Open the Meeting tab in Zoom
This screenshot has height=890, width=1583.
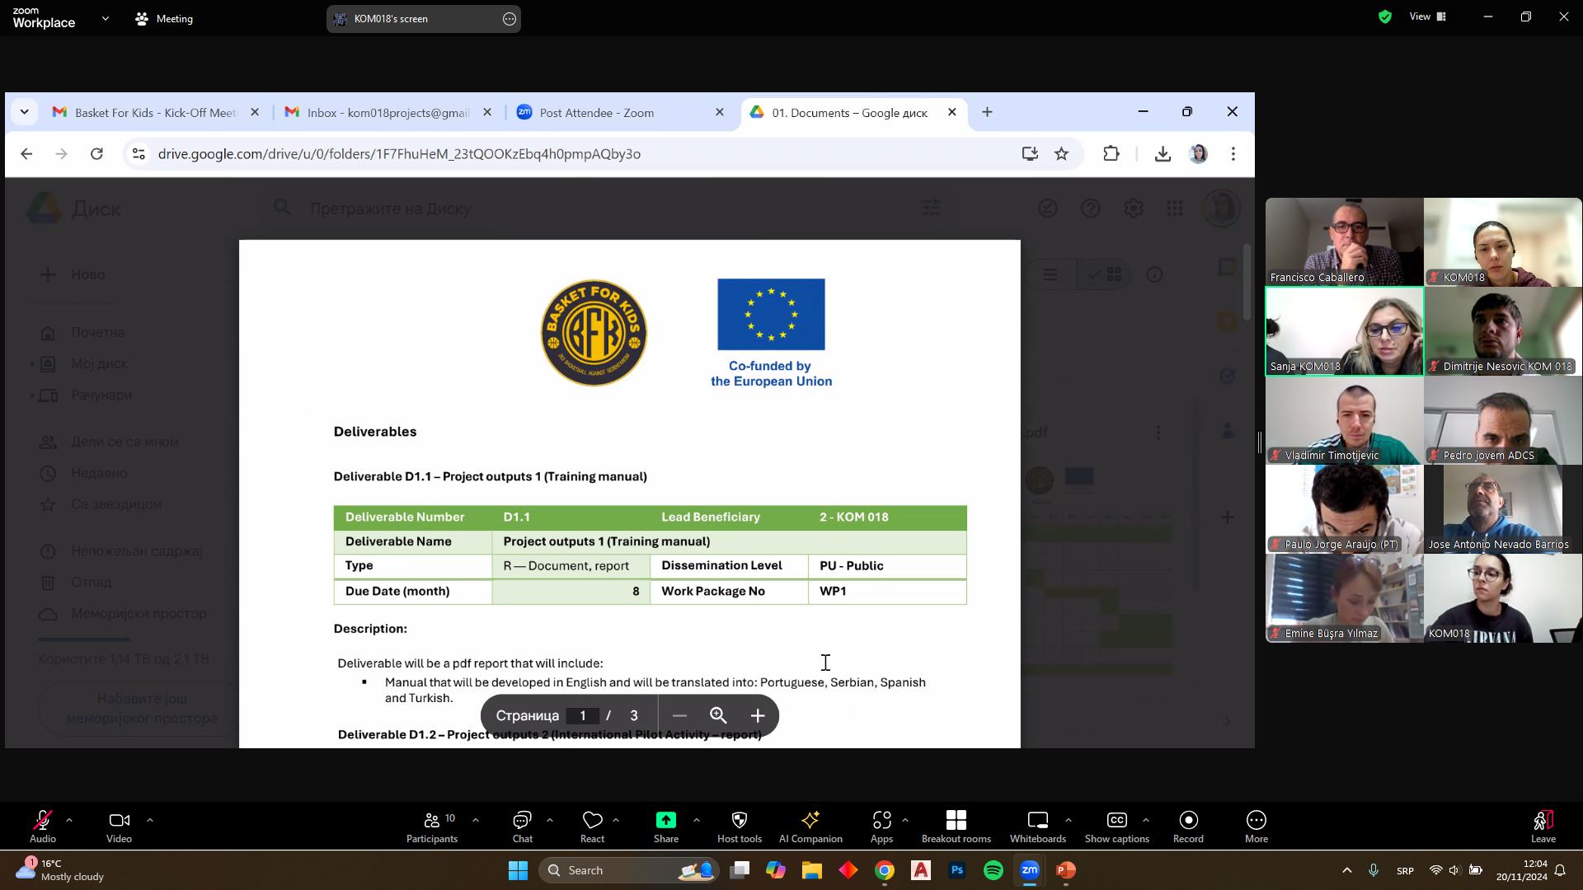tap(165, 18)
